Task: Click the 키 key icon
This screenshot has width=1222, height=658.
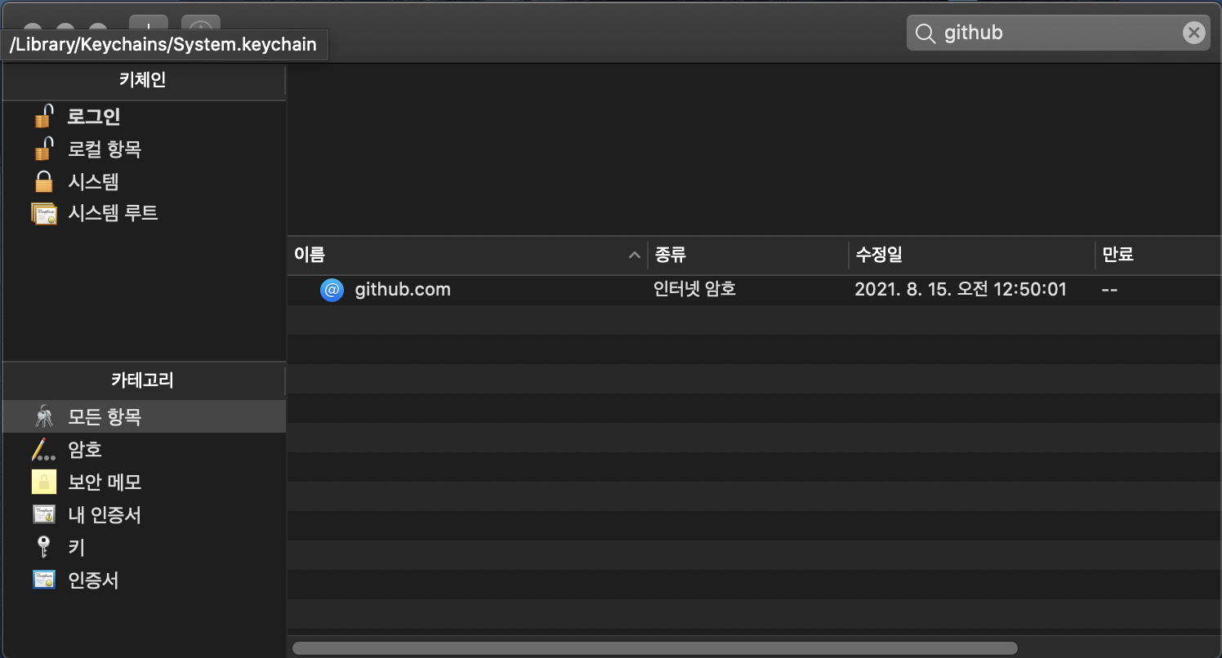Action: (x=44, y=547)
